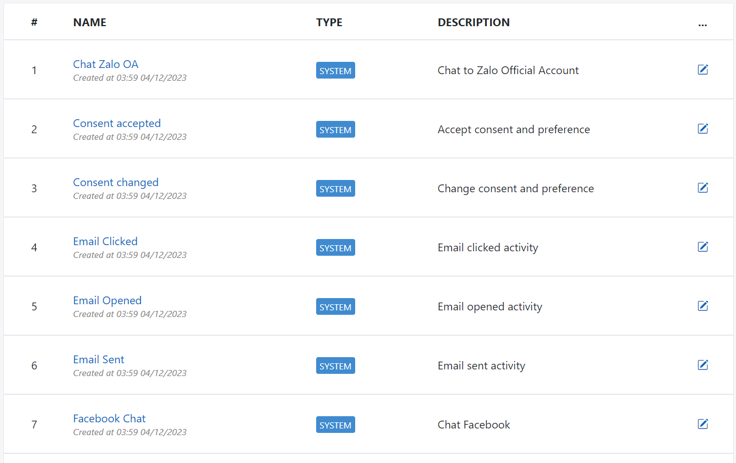Click the edit icon for Chat Zalo OA
Screen dimensions: 736x463
click(703, 69)
